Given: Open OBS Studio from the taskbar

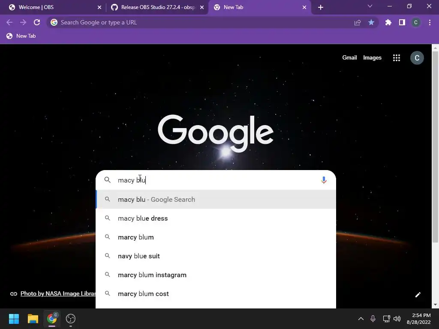Looking at the screenshot, I should 71,319.
